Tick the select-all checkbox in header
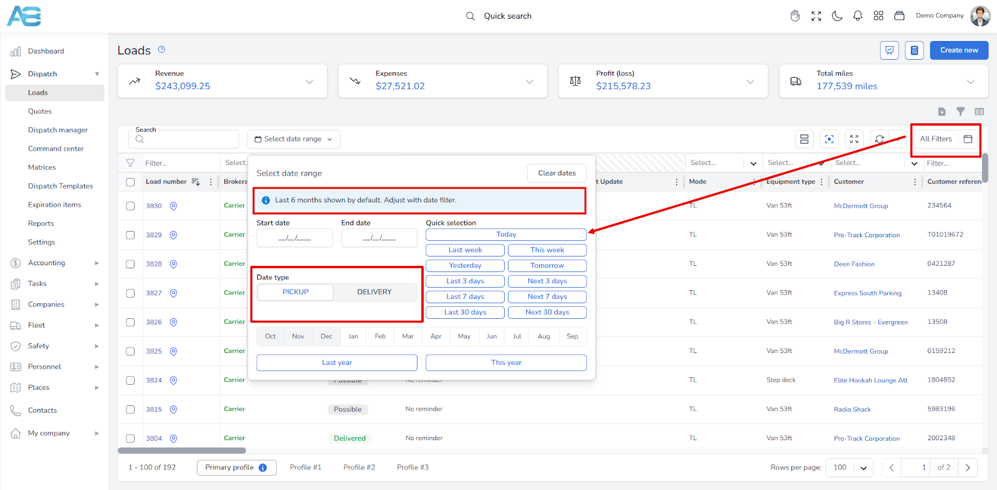 (130, 182)
